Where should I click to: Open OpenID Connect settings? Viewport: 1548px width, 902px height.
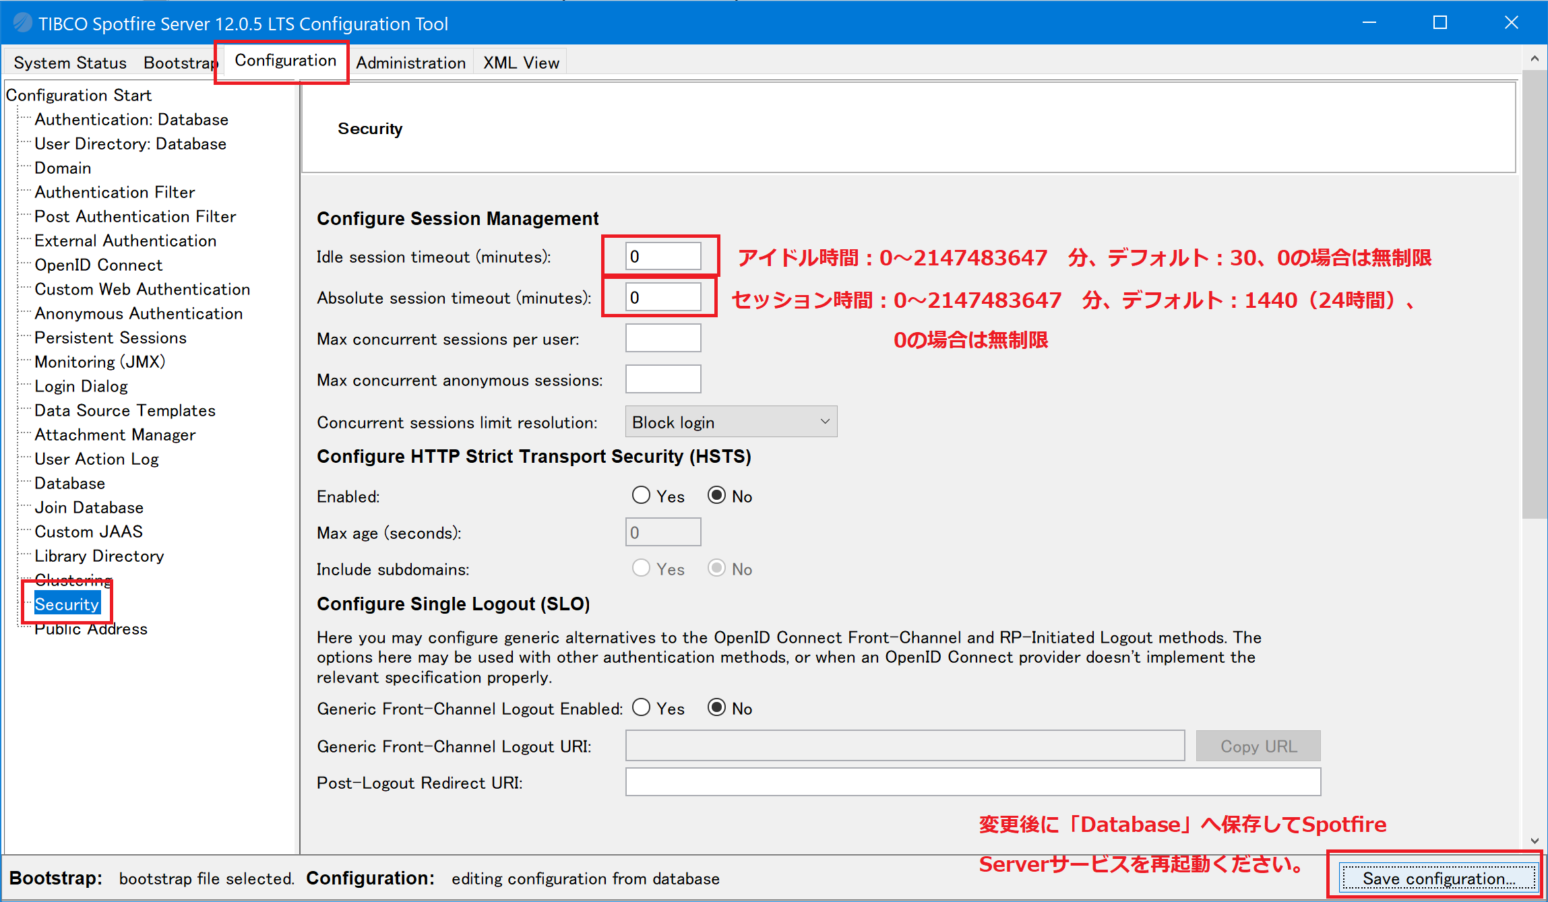click(x=98, y=265)
